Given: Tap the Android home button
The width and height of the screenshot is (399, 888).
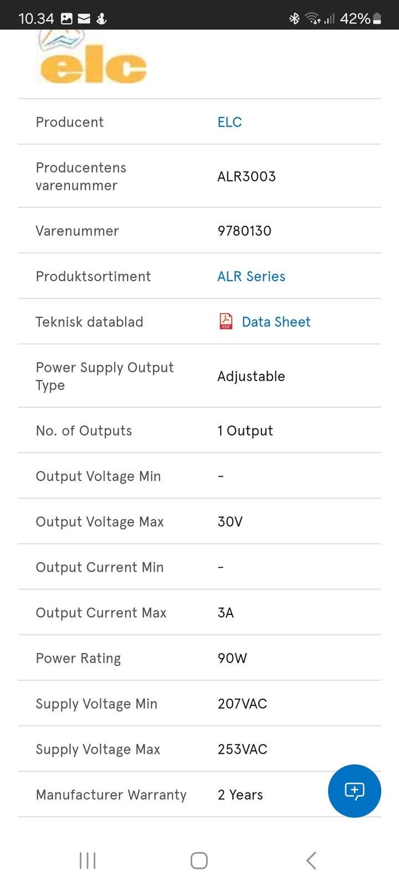Looking at the screenshot, I should [199, 860].
